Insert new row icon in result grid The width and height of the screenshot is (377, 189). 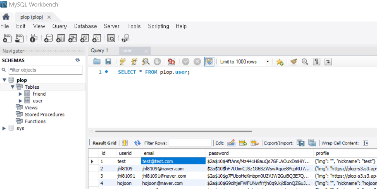pos(243,143)
